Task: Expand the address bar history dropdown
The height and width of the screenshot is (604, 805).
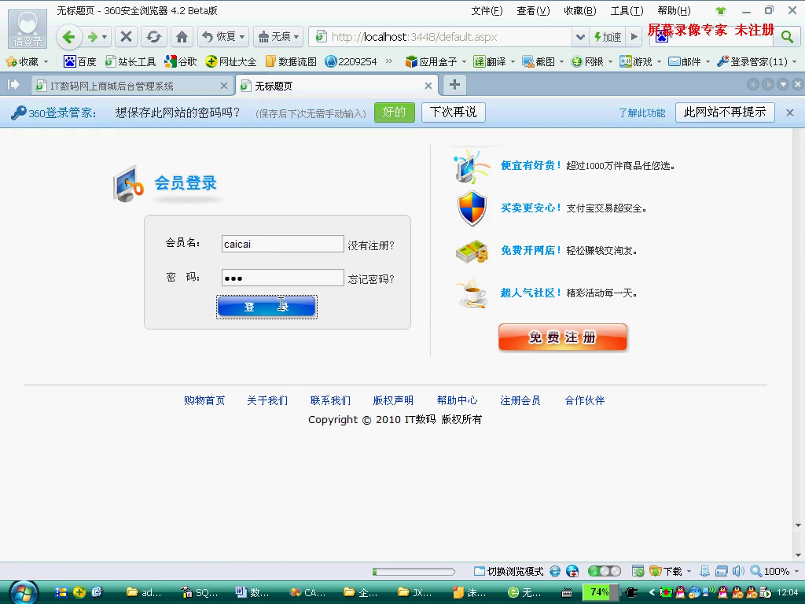Action: click(x=580, y=37)
